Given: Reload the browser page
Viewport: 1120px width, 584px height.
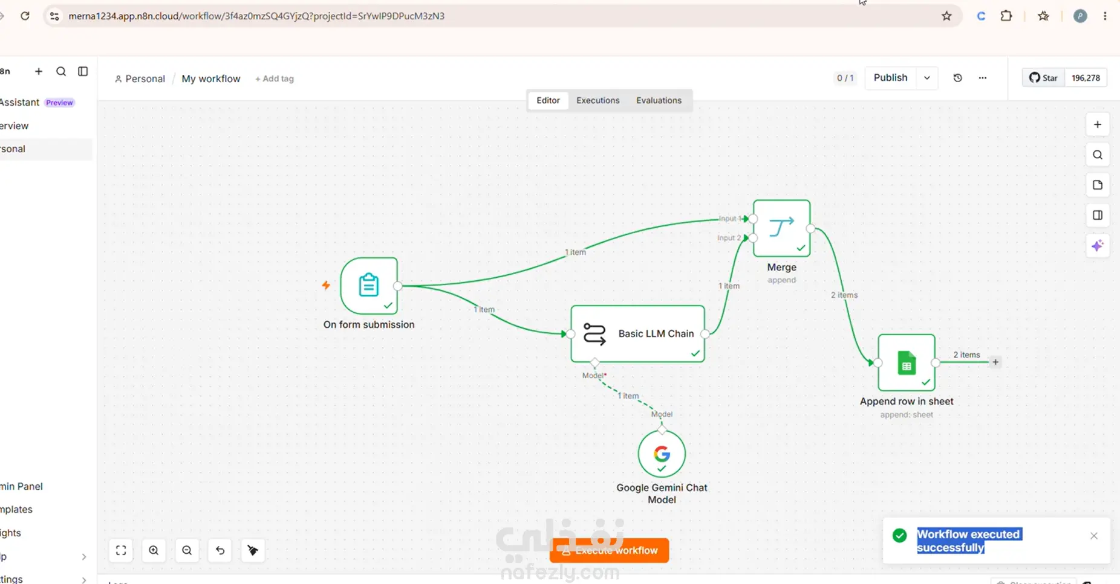Looking at the screenshot, I should coord(25,16).
